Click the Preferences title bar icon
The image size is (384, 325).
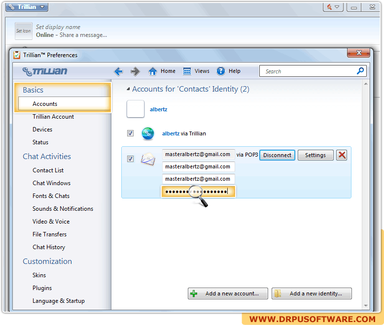coord(17,55)
